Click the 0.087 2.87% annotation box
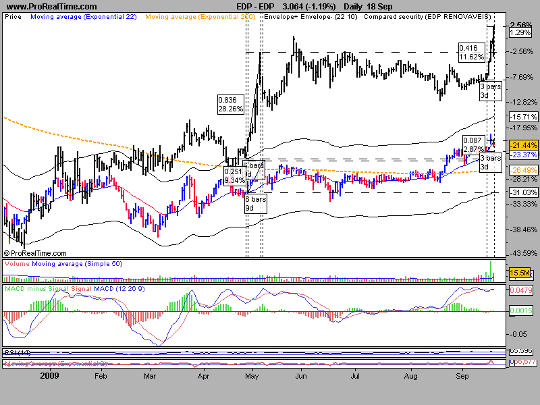The width and height of the screenshot is (540, 405). (473, 144)
